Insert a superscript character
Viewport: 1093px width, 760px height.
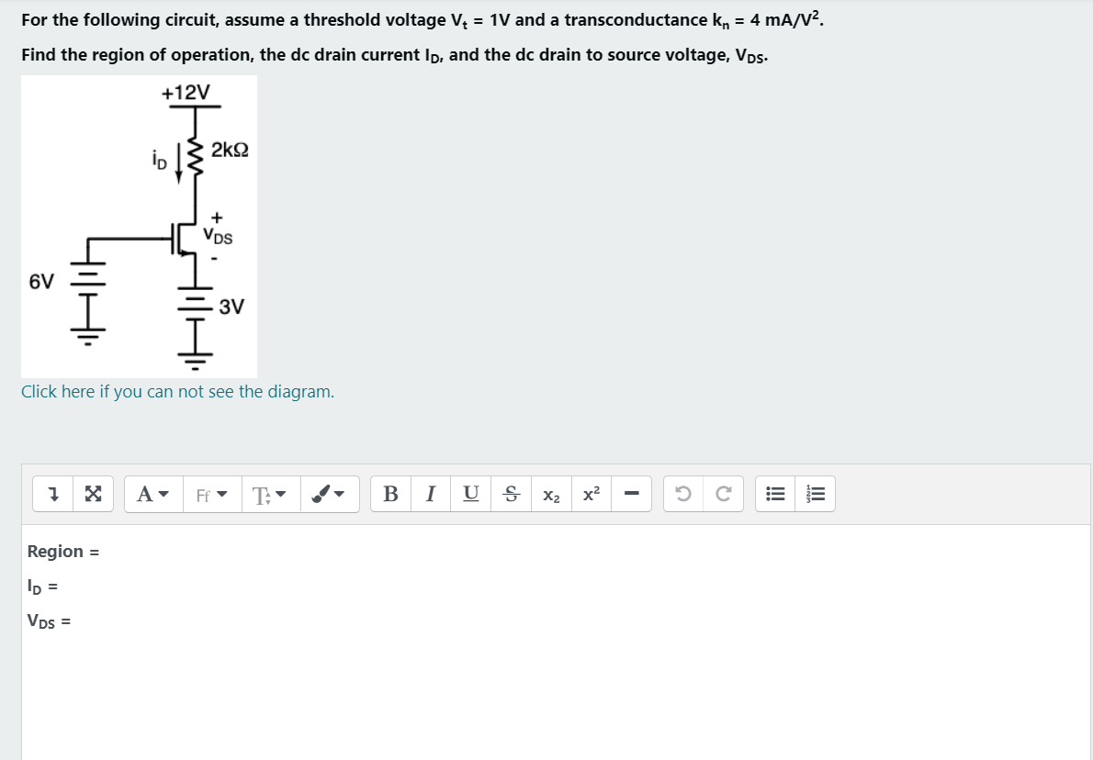pos(590,494)
